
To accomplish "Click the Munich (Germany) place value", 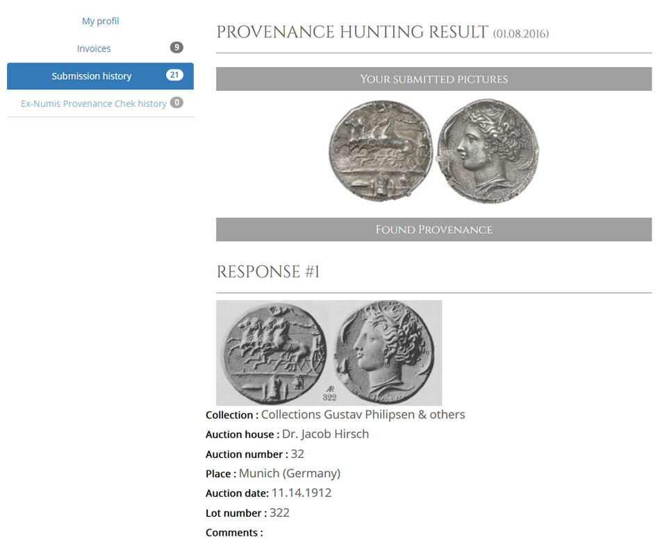I will tap(289, 474).
